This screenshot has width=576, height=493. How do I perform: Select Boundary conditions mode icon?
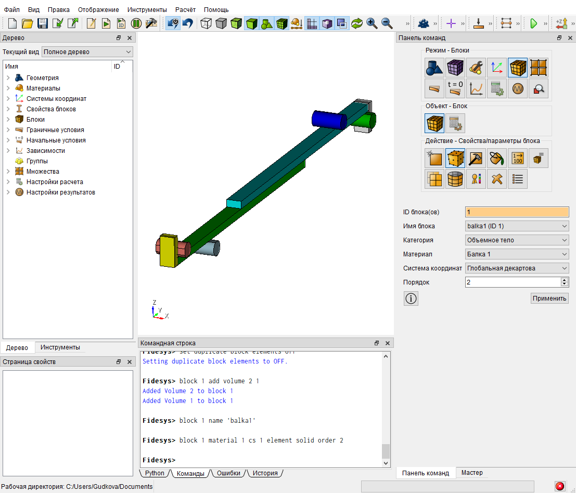434,88
